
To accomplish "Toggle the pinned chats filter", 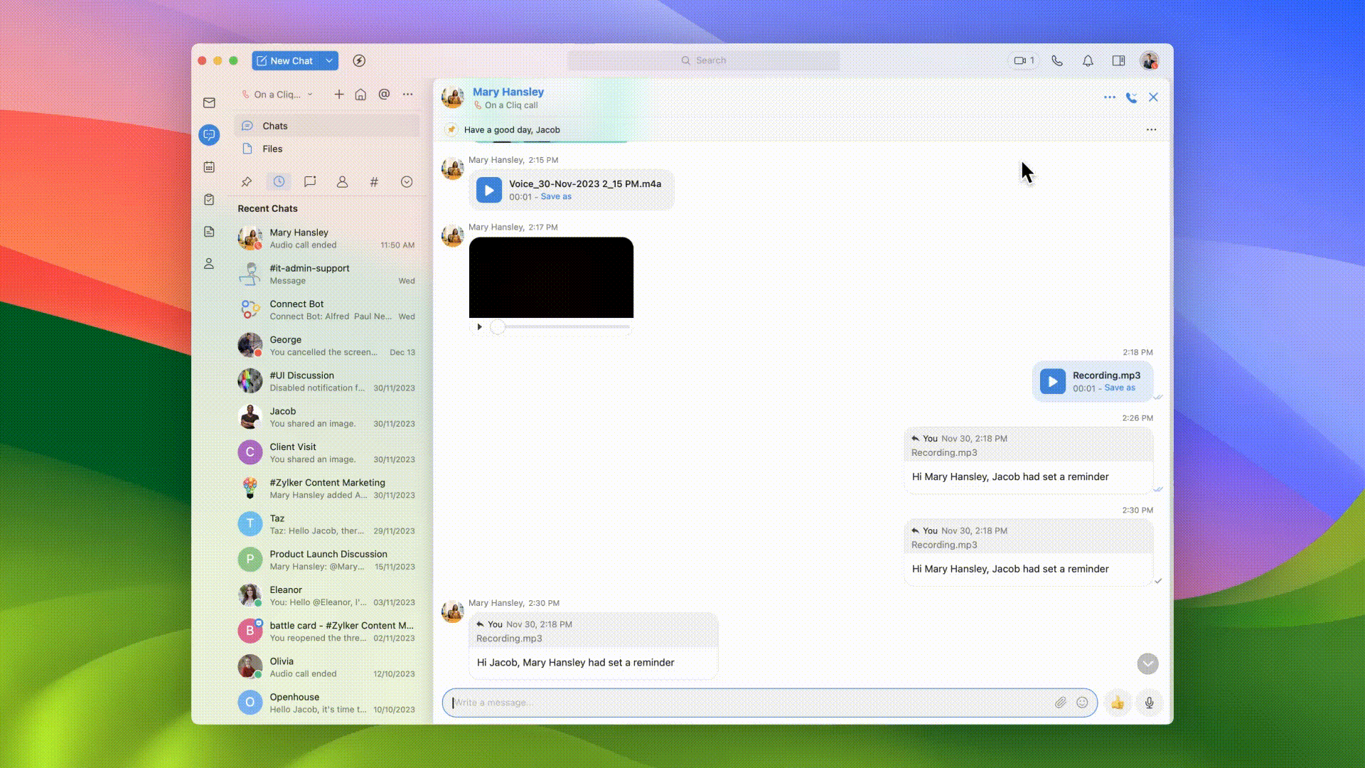I will pyautogui.click(x=247, y=182).
